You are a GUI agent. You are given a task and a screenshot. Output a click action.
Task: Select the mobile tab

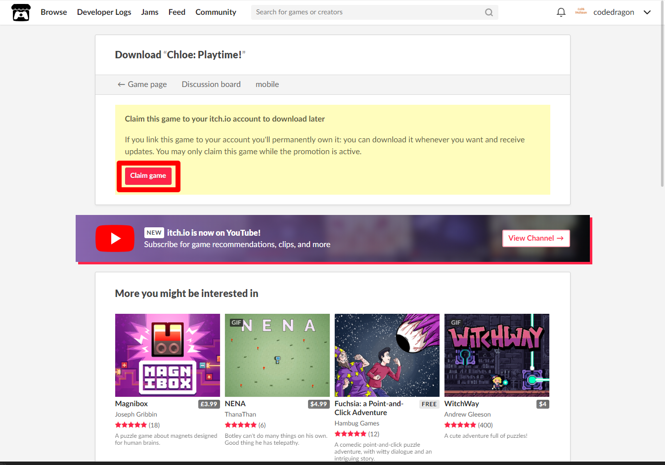[267, 85]
